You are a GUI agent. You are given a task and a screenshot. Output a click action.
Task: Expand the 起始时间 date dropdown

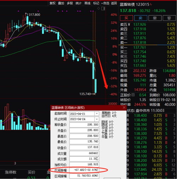coord(97,114)
